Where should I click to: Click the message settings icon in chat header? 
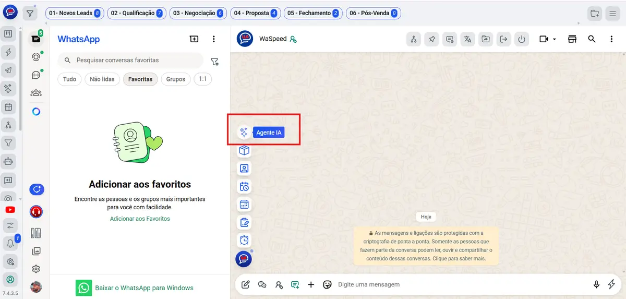[450, 39]
